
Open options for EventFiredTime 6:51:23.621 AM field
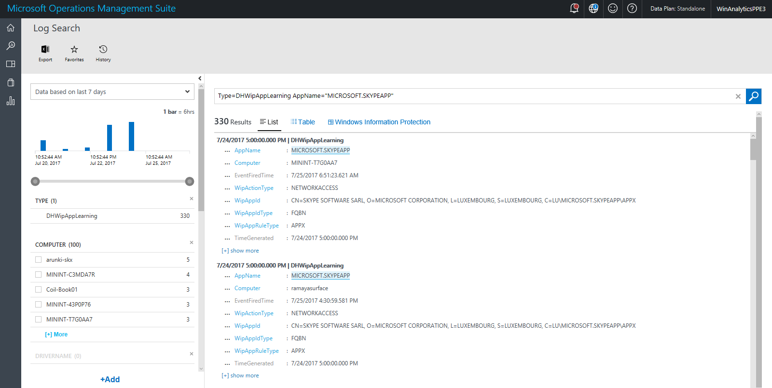tap(227, 176)
